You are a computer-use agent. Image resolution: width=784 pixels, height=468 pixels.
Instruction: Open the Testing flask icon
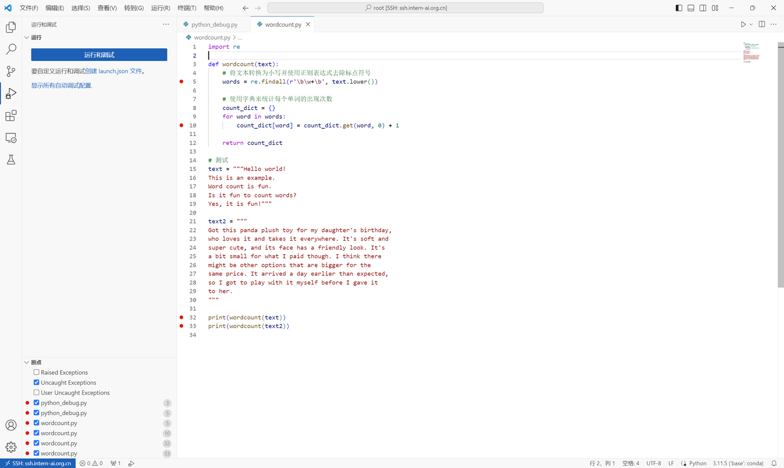11,160
